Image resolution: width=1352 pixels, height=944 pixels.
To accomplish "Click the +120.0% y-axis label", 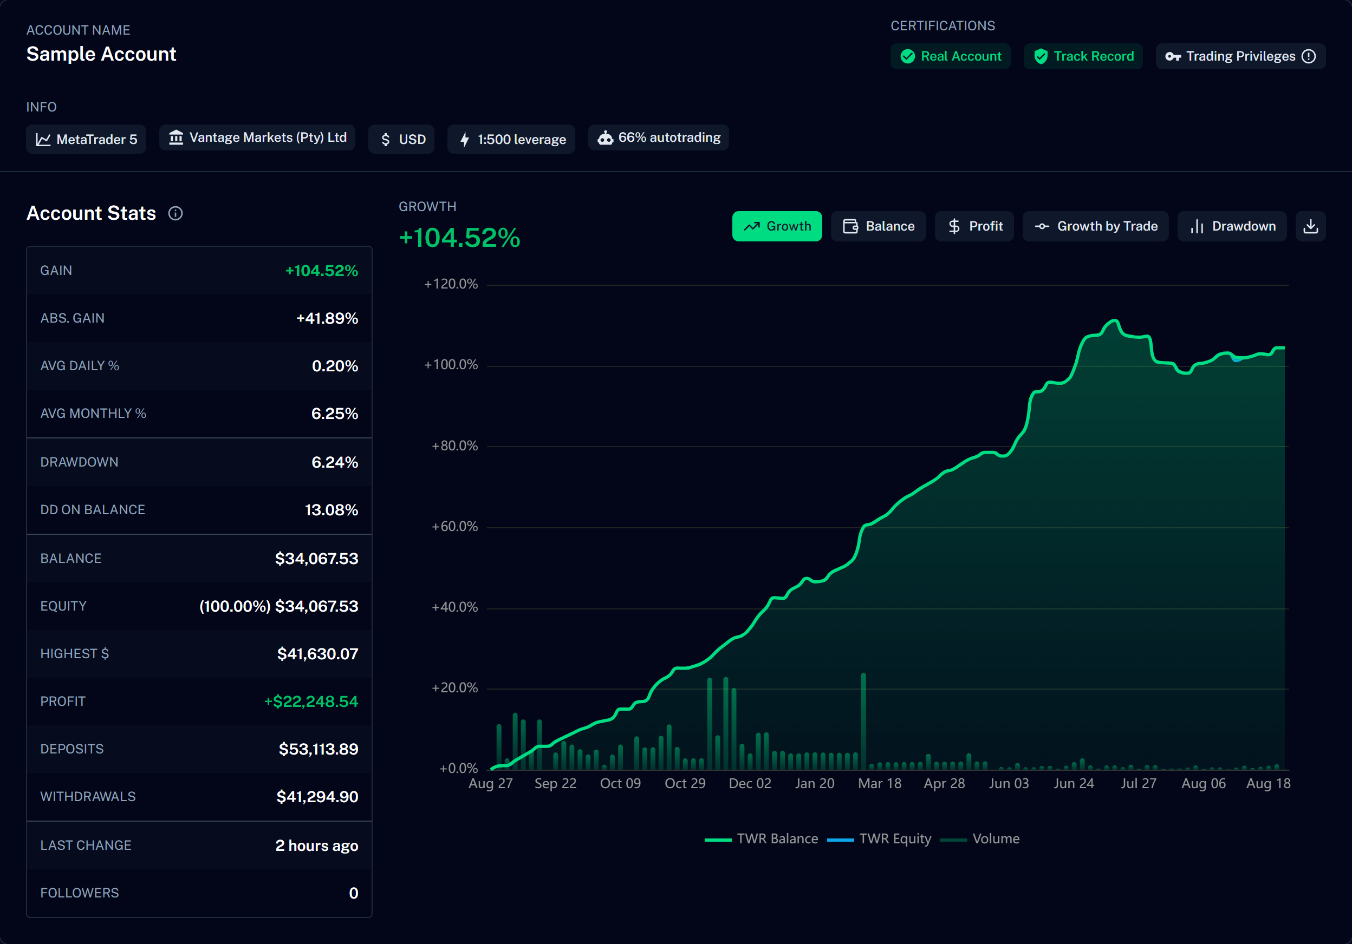I will pos(451,284).
